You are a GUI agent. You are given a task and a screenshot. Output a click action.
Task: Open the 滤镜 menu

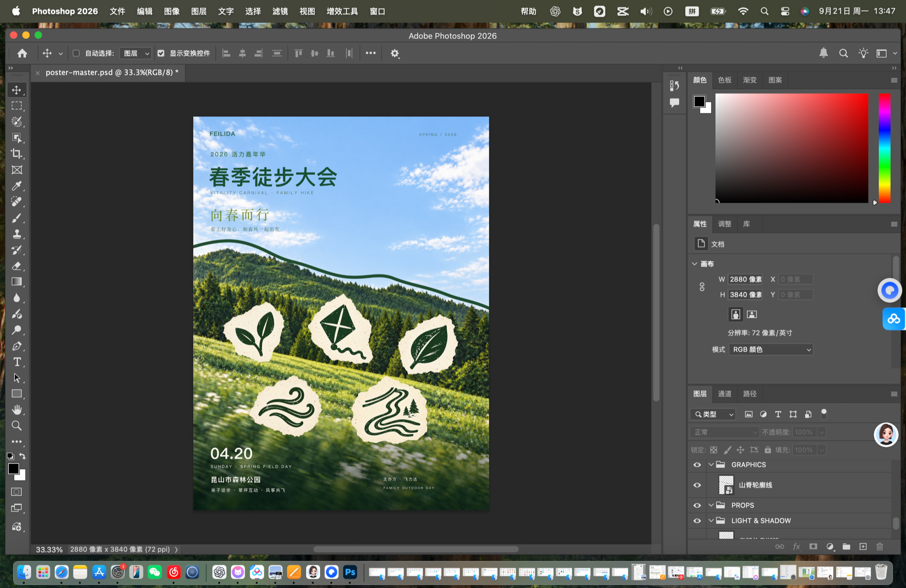coord(280,11)
